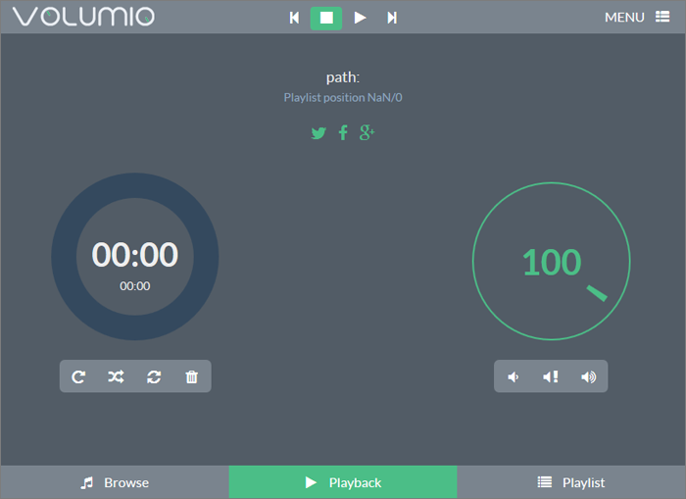The width and height of the screenshot is (686, 499).
Task: Mute the volume
Action: click(x=551, y=376)
